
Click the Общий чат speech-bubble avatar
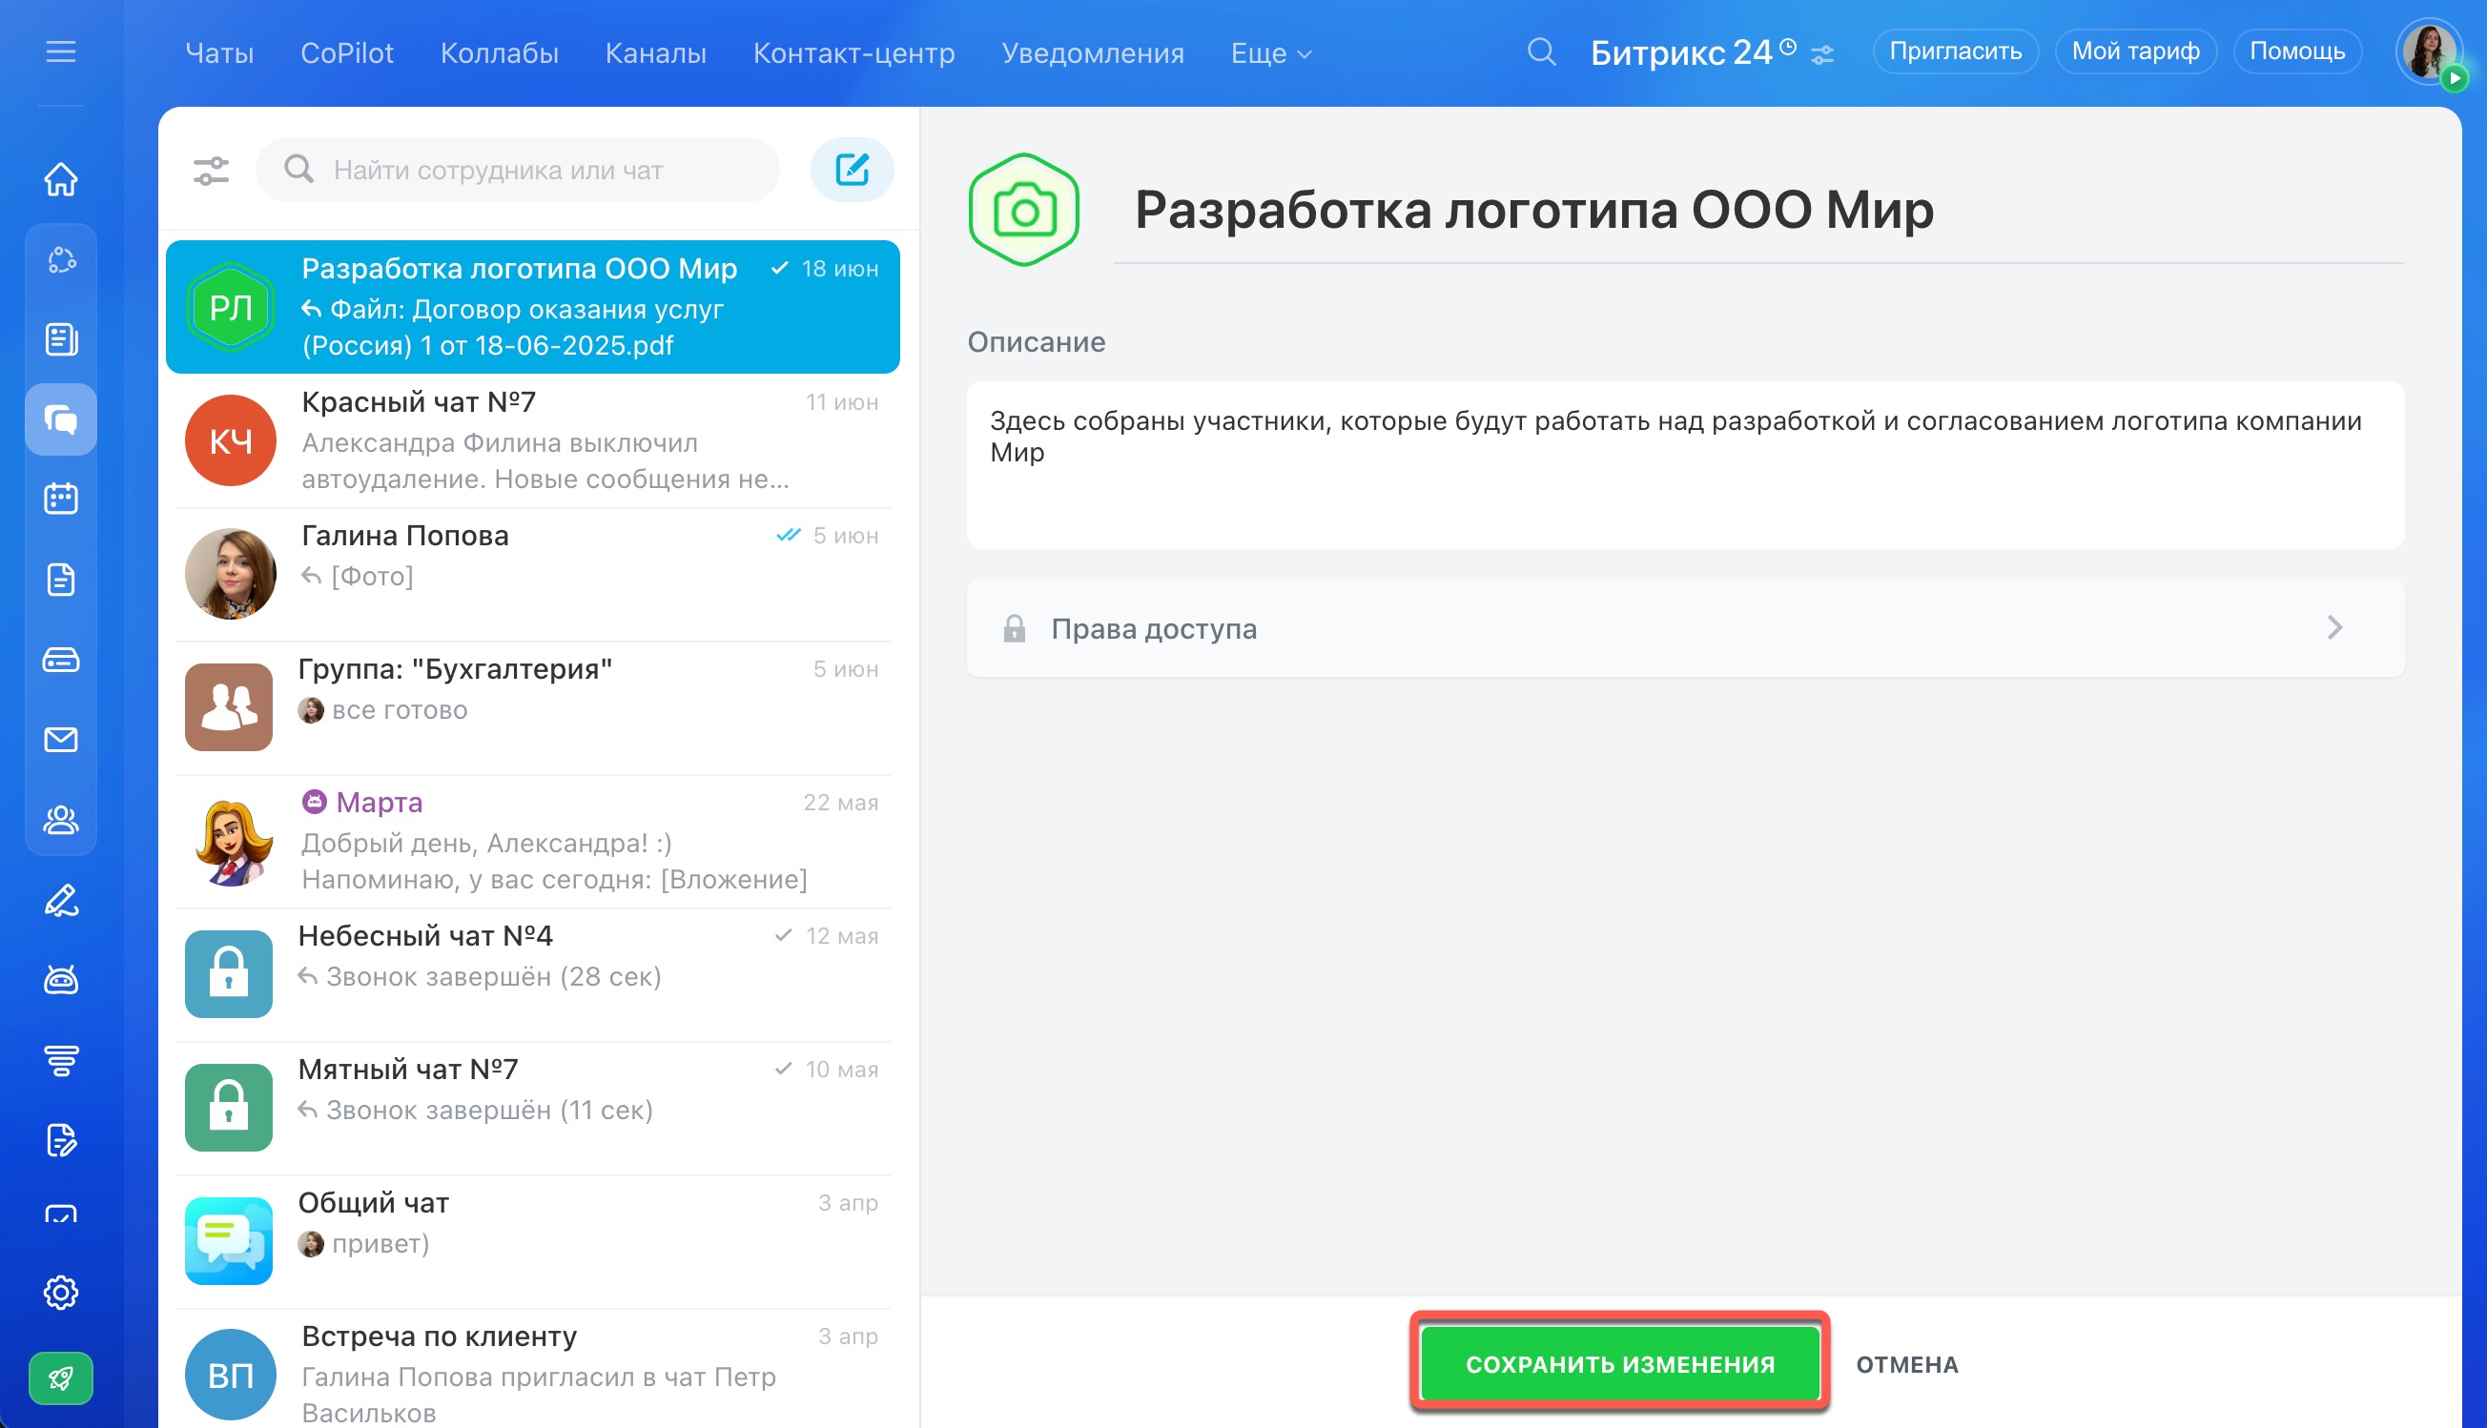click(229, 1240)
